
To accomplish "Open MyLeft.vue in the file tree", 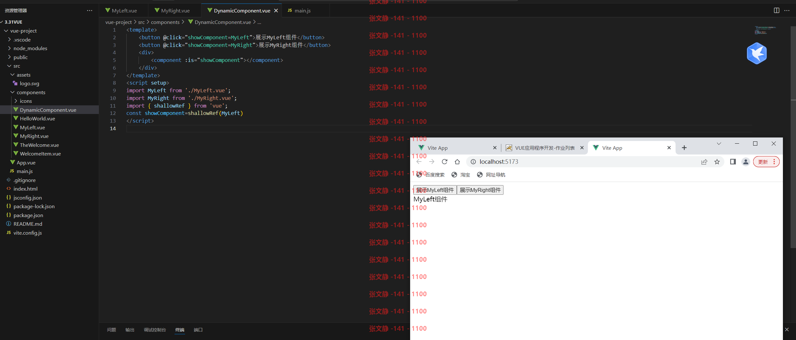I will pos(50,127).
